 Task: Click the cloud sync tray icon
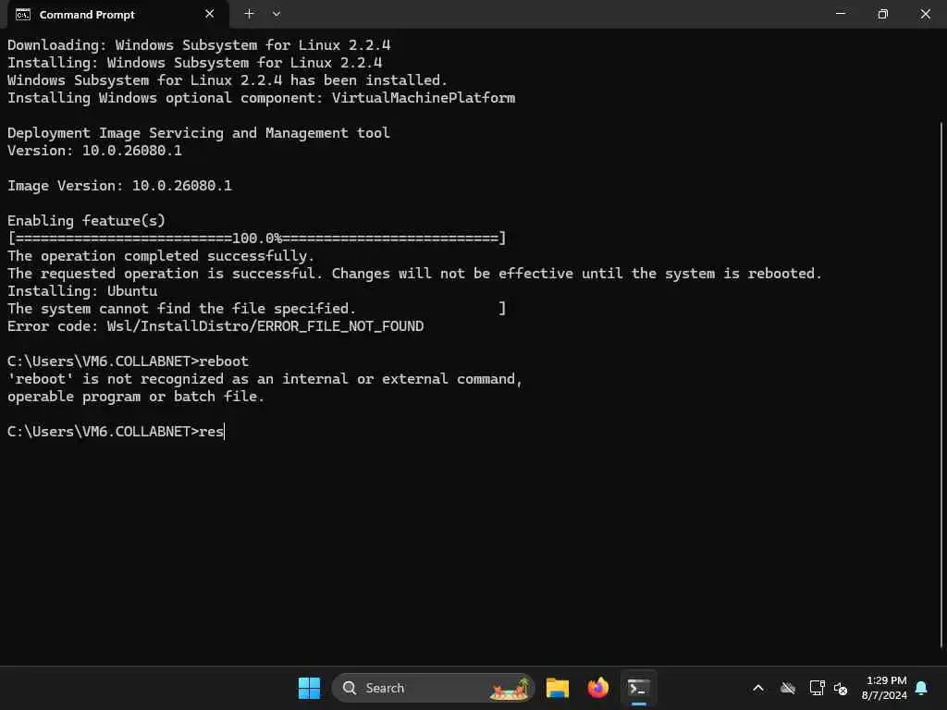tap(788, 688)
